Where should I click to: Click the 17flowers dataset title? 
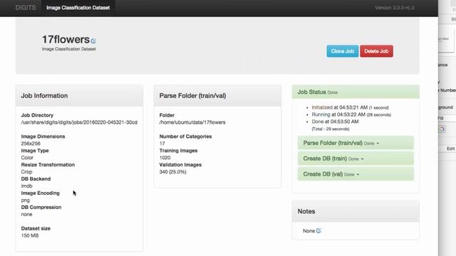tap(66, 40)
